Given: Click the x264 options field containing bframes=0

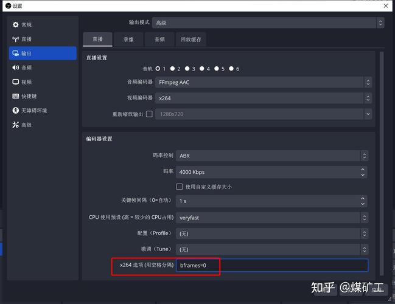Looking at the screenshot, I should tap(272, 265).
